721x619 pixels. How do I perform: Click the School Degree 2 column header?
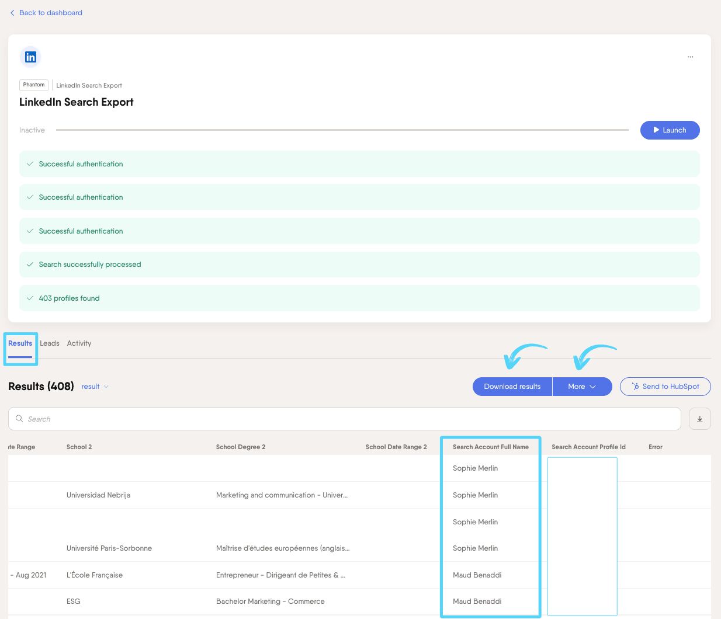(x=241, y=447)
